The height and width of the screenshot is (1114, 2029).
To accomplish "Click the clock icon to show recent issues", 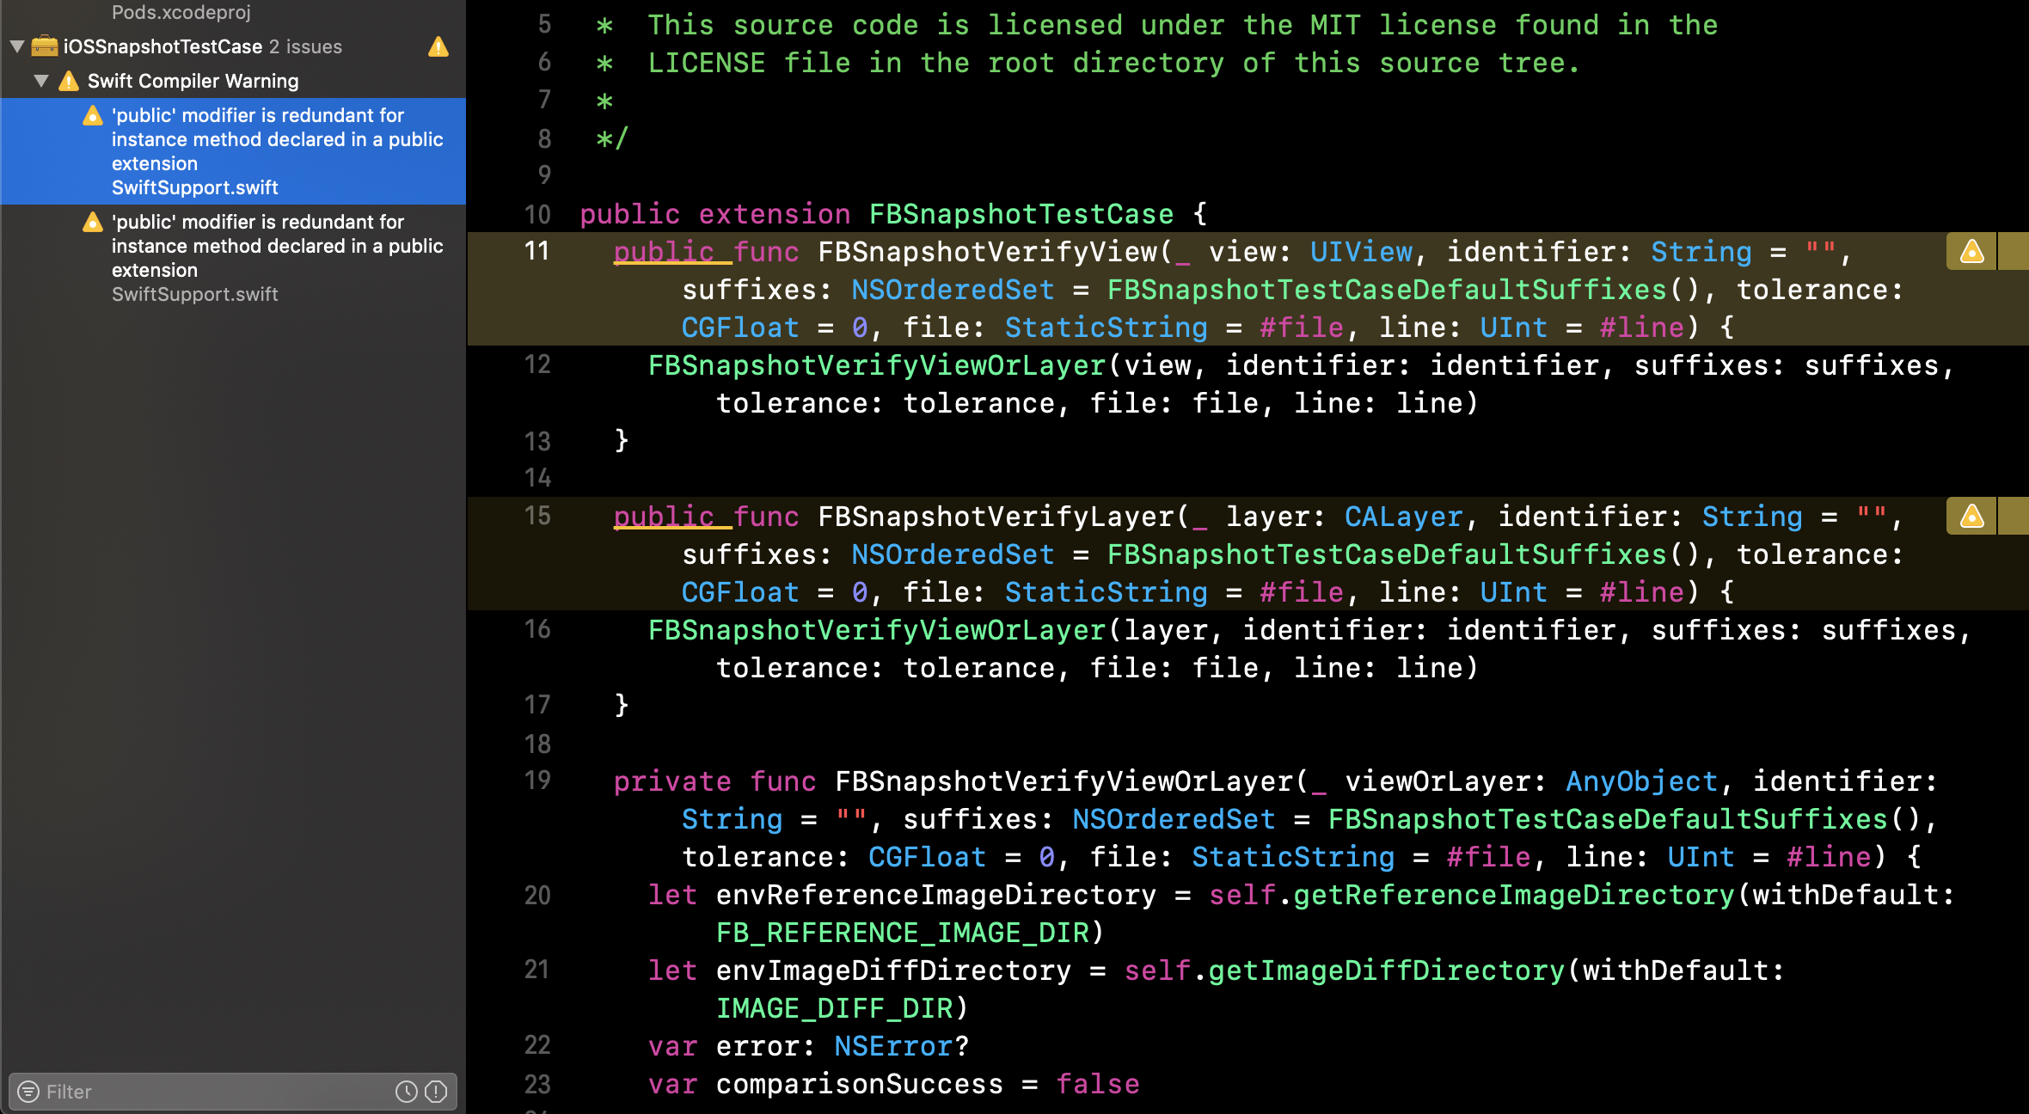I will click(405, 1092).
